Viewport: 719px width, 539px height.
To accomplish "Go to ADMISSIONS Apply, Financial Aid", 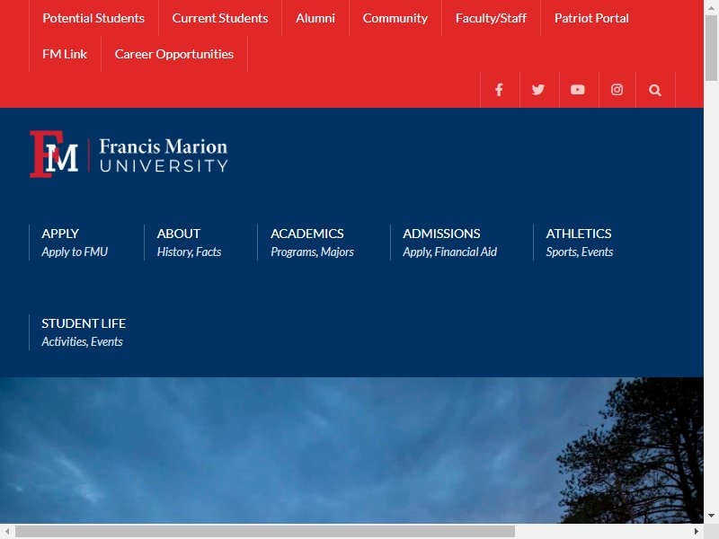I will pyautogui.click(x=450, y=243).
